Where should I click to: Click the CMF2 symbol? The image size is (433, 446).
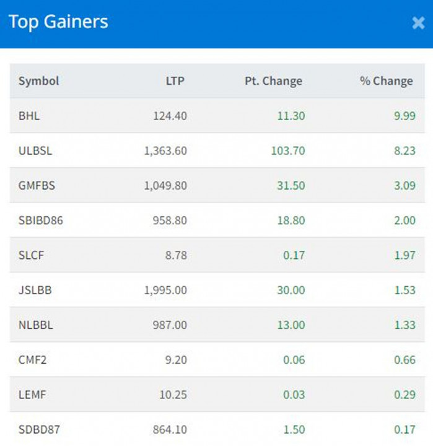point(31,359)
